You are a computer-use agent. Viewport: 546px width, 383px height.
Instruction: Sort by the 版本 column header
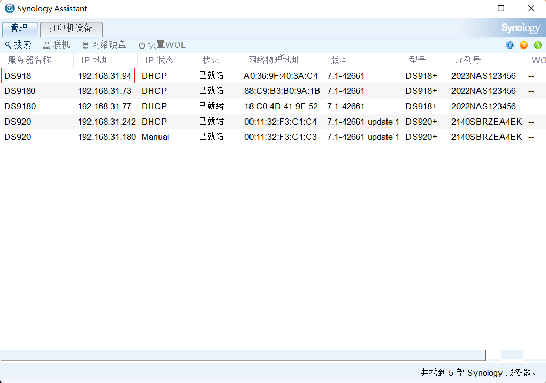(x=339, y=60)
